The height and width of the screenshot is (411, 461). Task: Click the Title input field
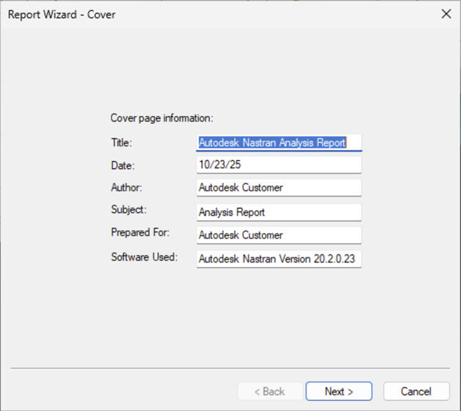point(279,143)
